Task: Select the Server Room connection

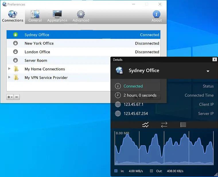Action: [x=36, y=61]
